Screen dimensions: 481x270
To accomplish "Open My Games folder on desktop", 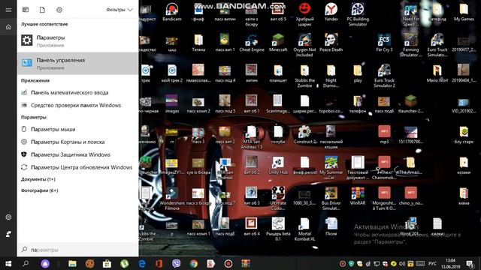I will (x=464, y=12).
